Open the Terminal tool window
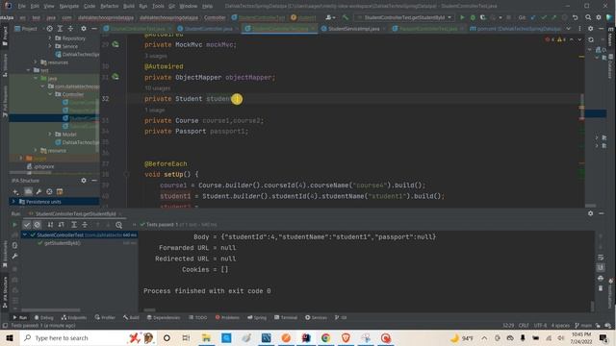The height and width of the screenshot is (346, 616). (x=286, y=317)
